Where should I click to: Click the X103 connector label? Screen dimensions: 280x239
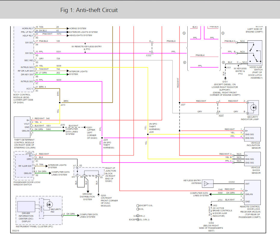(149, 55)
